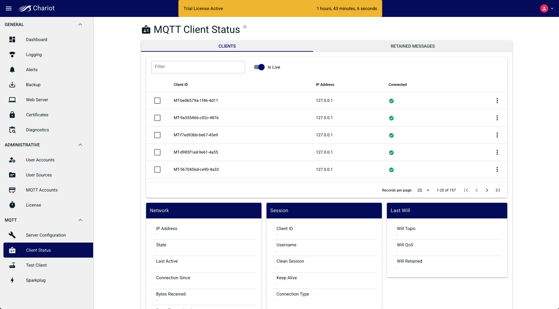This screenshot has height=309, width=559.
Task: Open the hamburger navigation menu
Action: pos(9,8)
